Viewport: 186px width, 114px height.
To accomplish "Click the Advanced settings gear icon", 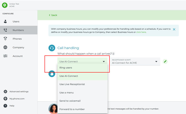I will pos(5,91).
